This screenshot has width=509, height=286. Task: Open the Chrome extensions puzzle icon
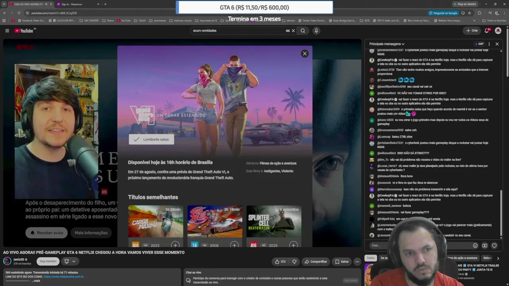[480, 13]
